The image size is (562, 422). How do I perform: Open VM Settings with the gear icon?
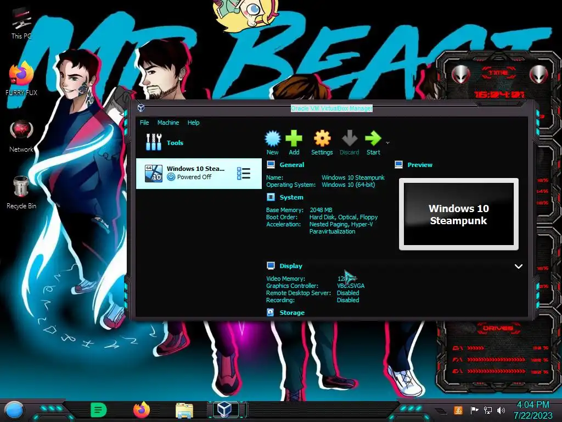pos(322,138)
